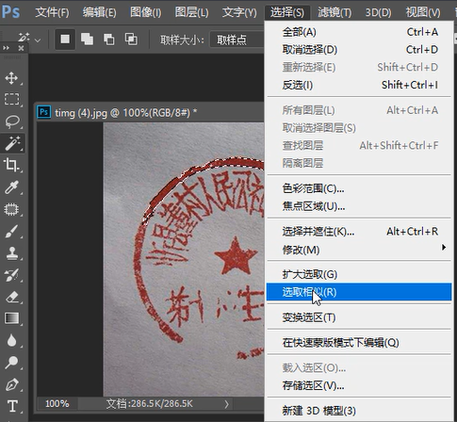Click the Photoshop Ps logo

point(10,12)
